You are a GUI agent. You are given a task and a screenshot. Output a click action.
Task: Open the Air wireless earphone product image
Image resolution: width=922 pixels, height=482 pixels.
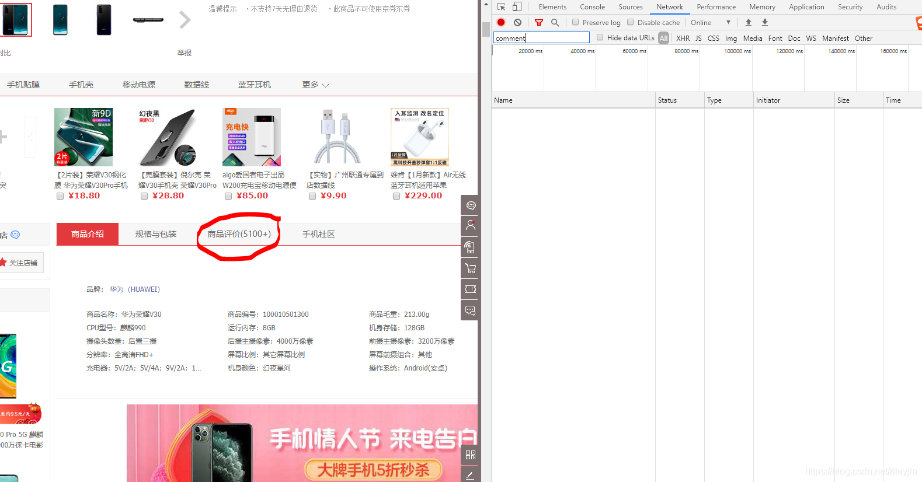click(420, 137)
